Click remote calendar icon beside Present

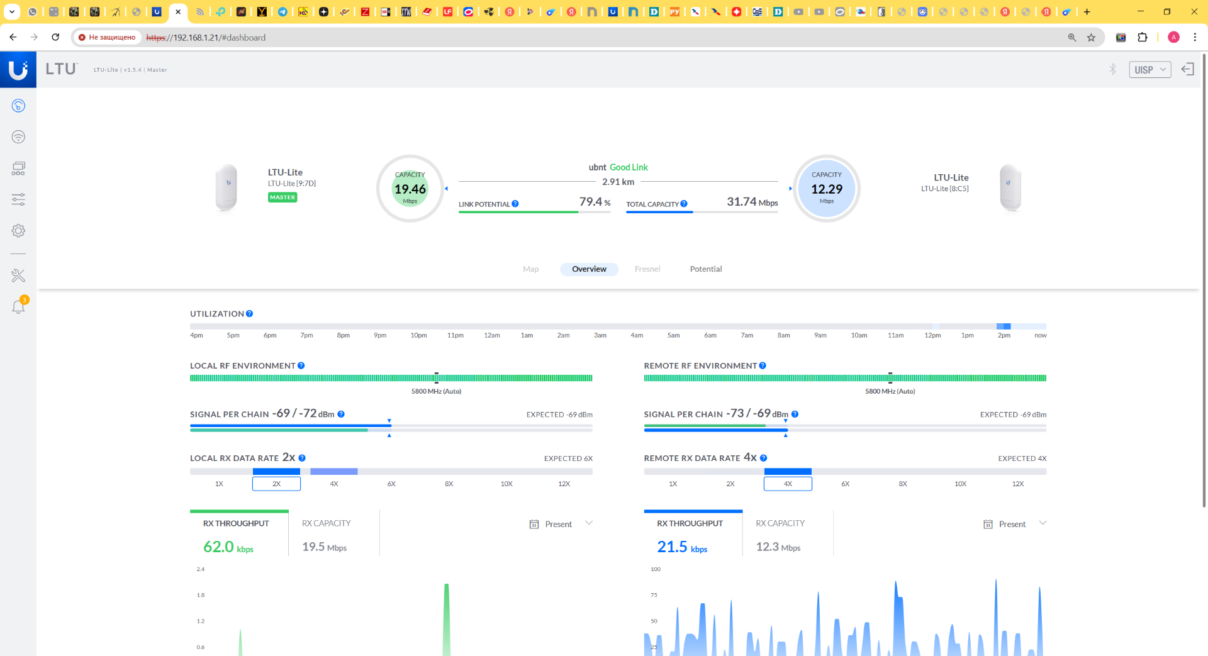pyautogui.click(x=988, y=524)
